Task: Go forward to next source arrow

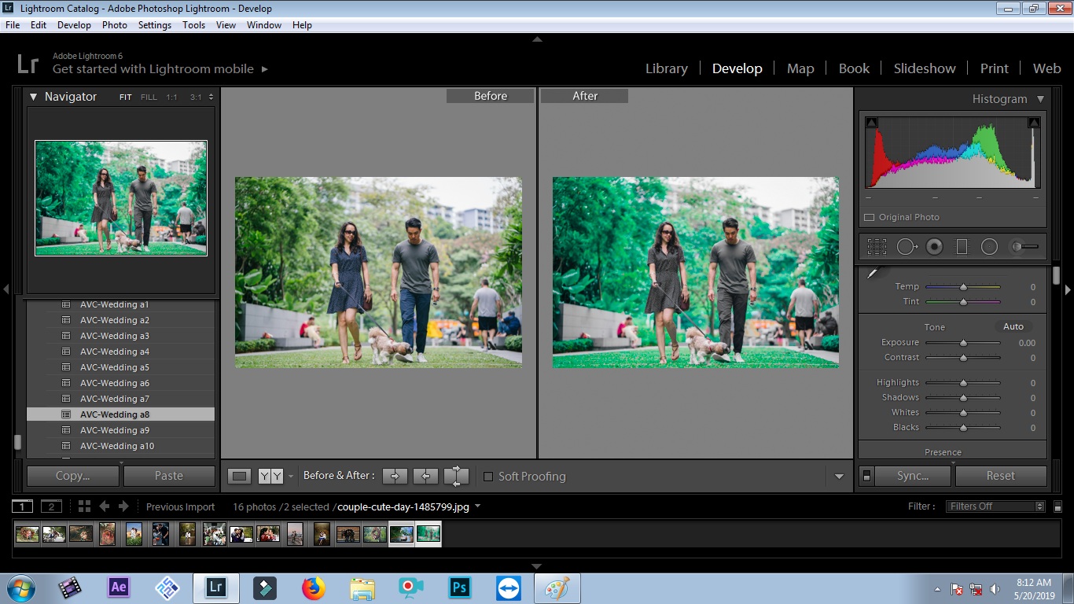Action: (x=123, y=506)
